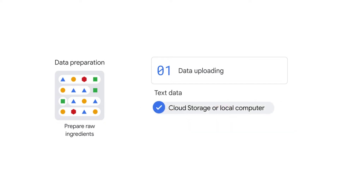Select the 'Cloud Storage or local computer' option
This screenshot has width=339, height=191.
coord(213,108)
